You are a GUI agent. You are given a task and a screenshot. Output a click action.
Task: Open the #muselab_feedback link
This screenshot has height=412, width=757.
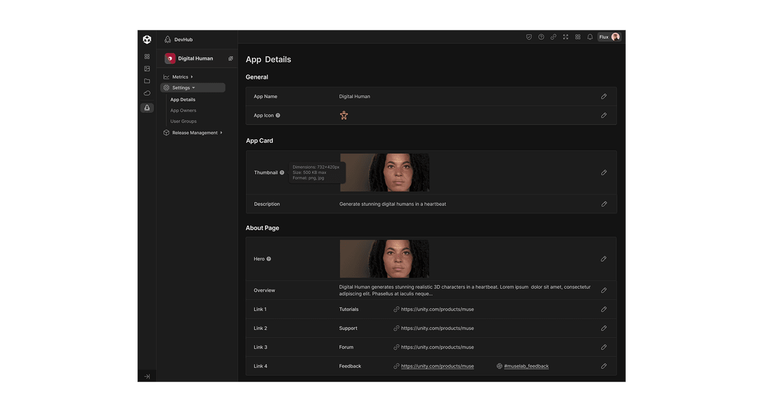526,366
